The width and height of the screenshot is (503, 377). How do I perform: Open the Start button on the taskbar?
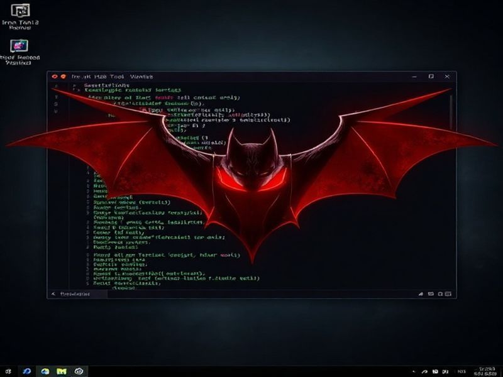point(8,371)
